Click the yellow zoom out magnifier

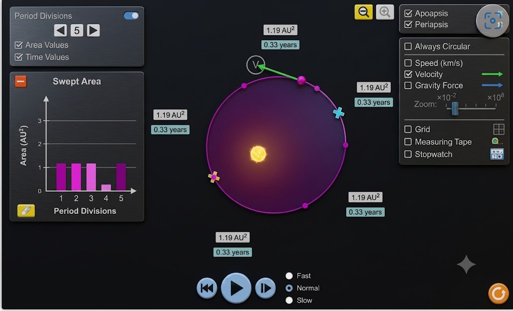point(364,12)
